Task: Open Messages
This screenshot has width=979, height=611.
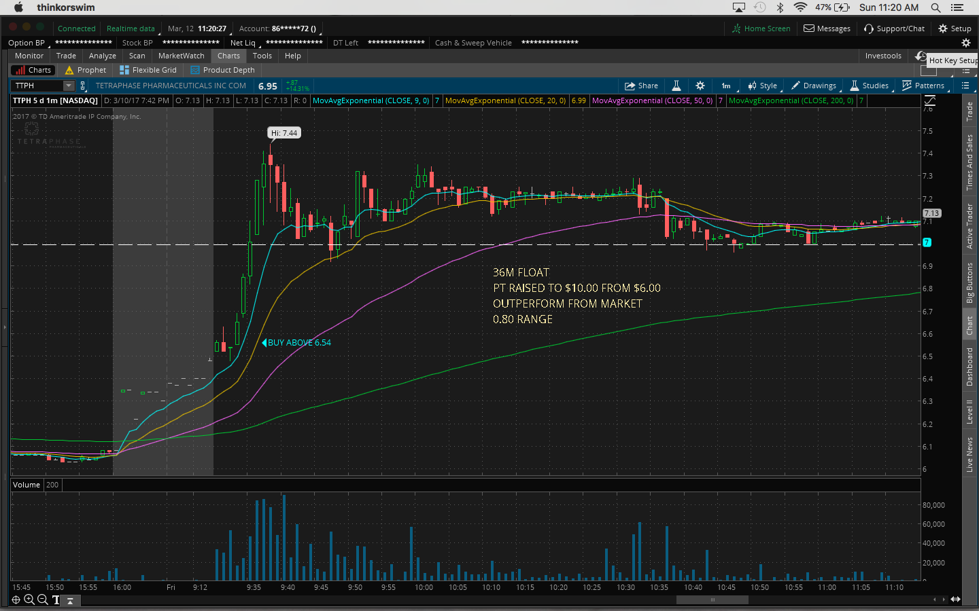Action: (x=827, y=29)
